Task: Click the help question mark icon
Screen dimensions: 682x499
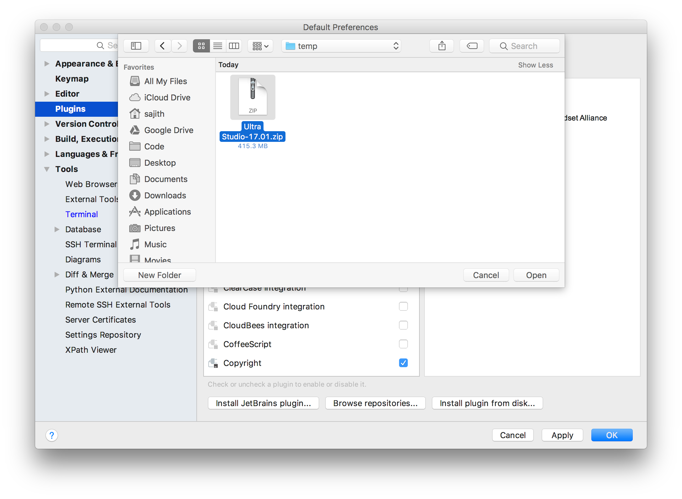Action: point(52,435)
